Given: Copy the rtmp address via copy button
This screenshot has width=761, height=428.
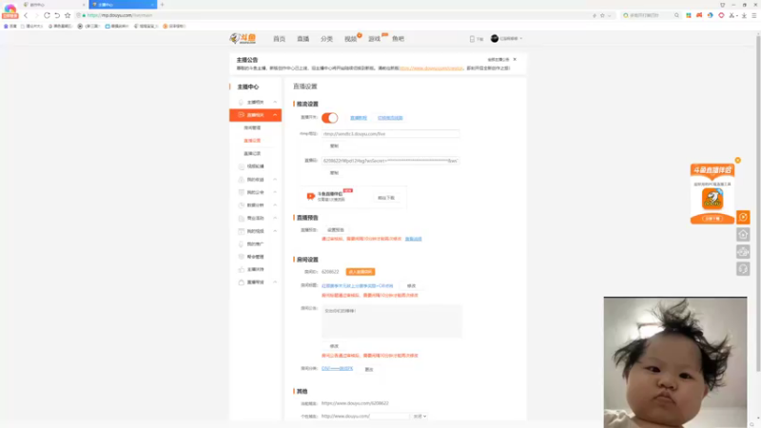Looking at the screenshot, I should click(x=334, y=146).
